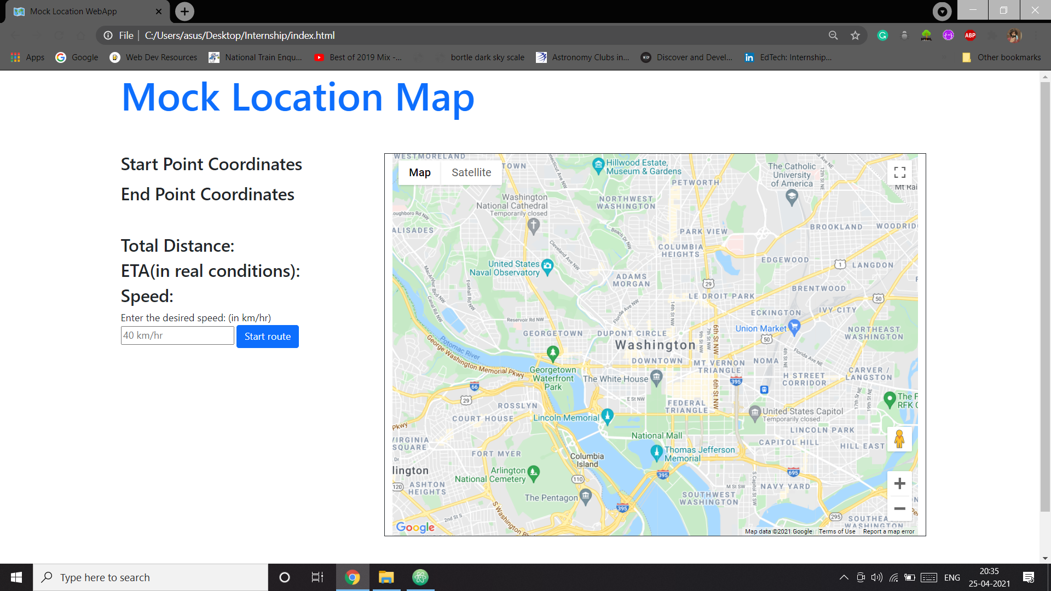Zoom out on the map
Image resolution: width=1051 pixels, height=591 pixels.
(x=899, y=508)
